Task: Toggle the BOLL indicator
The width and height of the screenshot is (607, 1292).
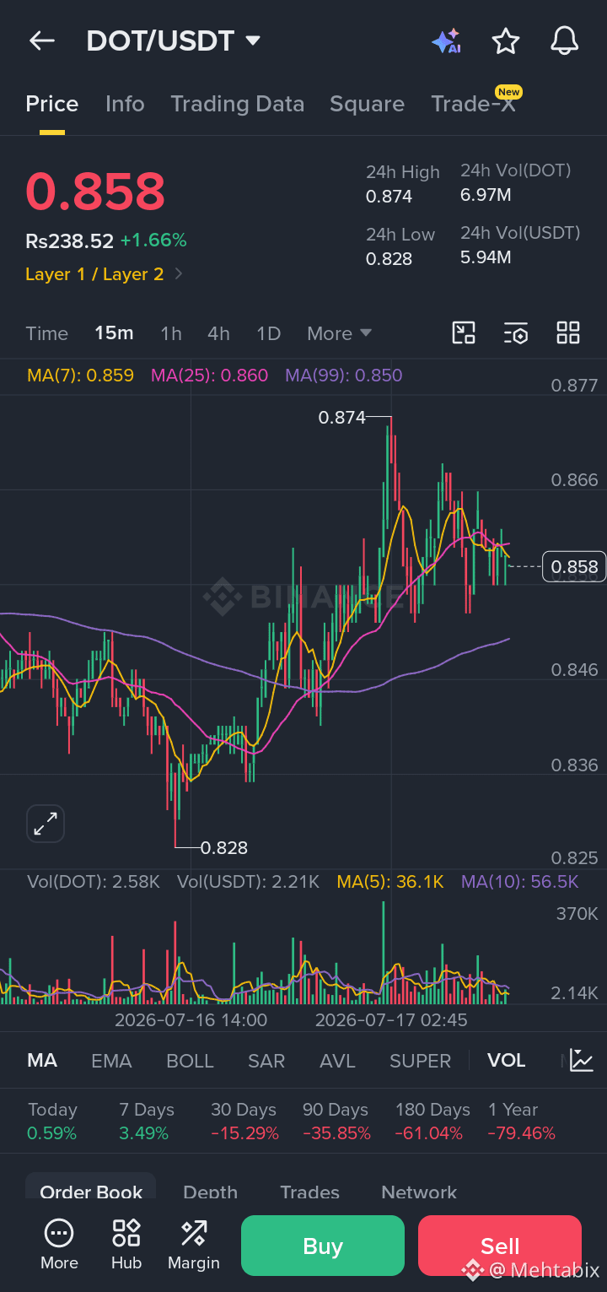Action: point(190,1061)
